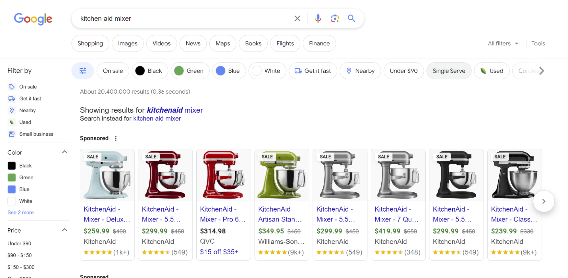
Task: Check the Black color filter checkbox
Action: click(x=12, y=165)
